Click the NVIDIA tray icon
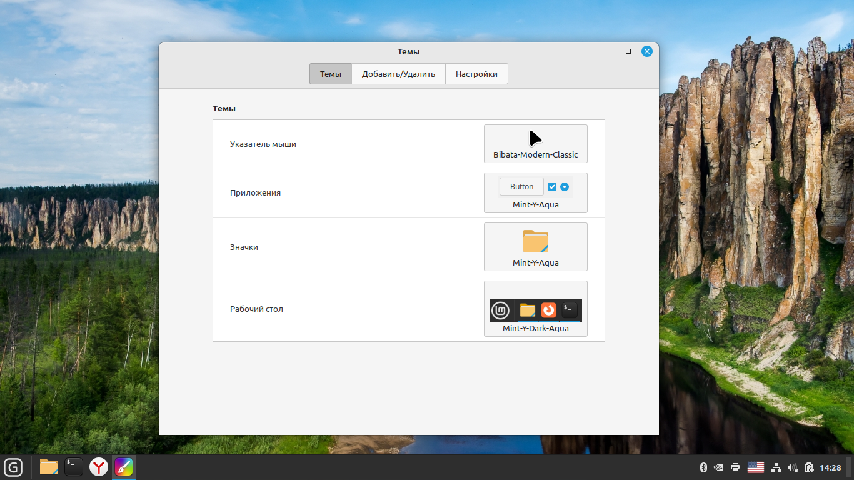The height and width of the screenshot is (480, 854). pos(719,467)
